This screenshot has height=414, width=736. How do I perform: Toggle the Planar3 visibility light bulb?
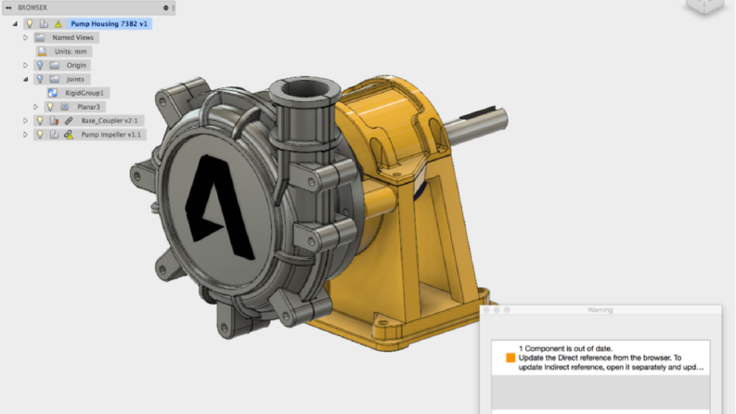(x=50, y=107)
